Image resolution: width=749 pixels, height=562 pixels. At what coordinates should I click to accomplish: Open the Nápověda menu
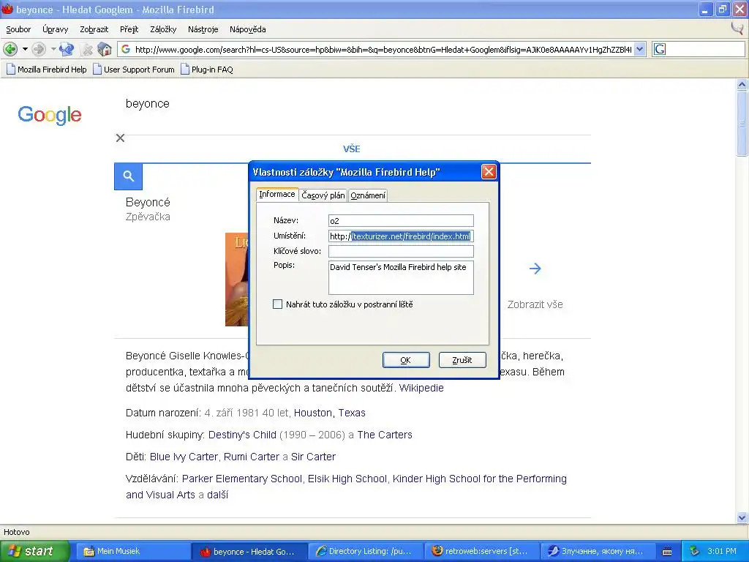click(x=247, y=29)
